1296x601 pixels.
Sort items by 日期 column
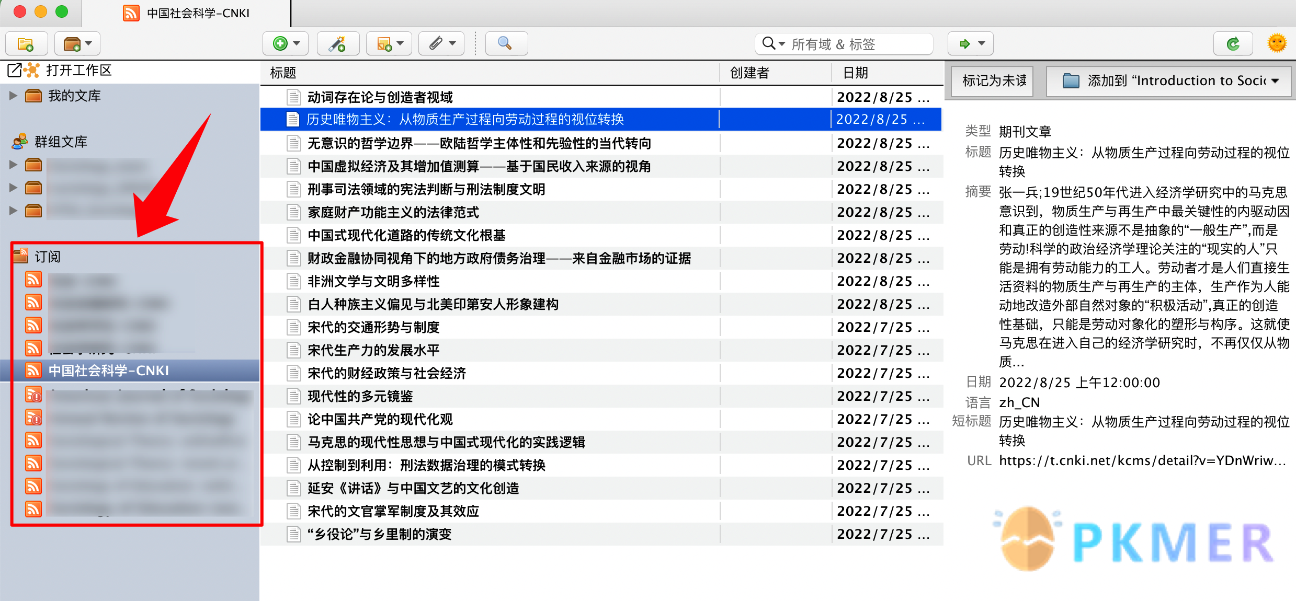click(x=887, y=73)
